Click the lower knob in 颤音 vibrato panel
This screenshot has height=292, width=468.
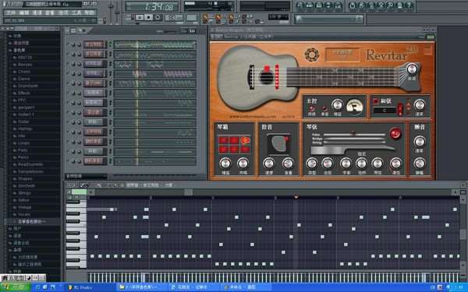point(420,164)
